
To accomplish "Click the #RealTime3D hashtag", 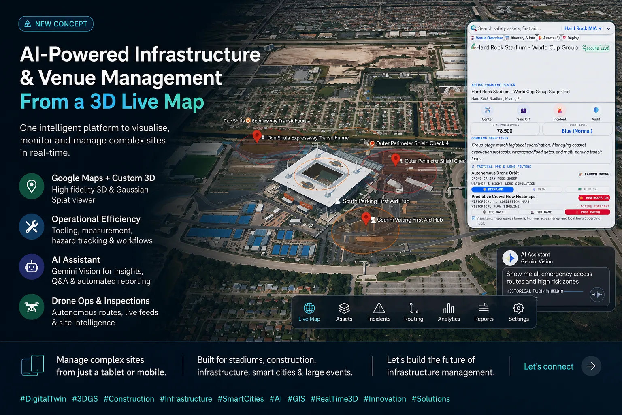I will coord(334,399).
